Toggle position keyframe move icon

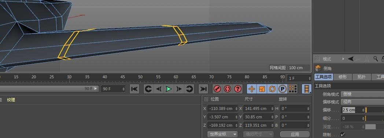(x=252, y=89)
